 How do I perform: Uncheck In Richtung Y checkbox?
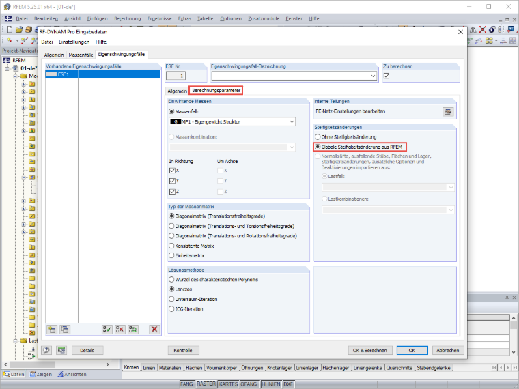(172, 181)
